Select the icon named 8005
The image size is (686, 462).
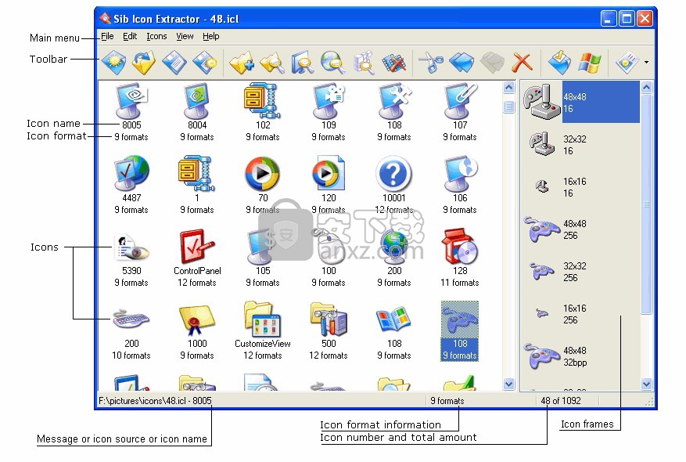(131, 112)
